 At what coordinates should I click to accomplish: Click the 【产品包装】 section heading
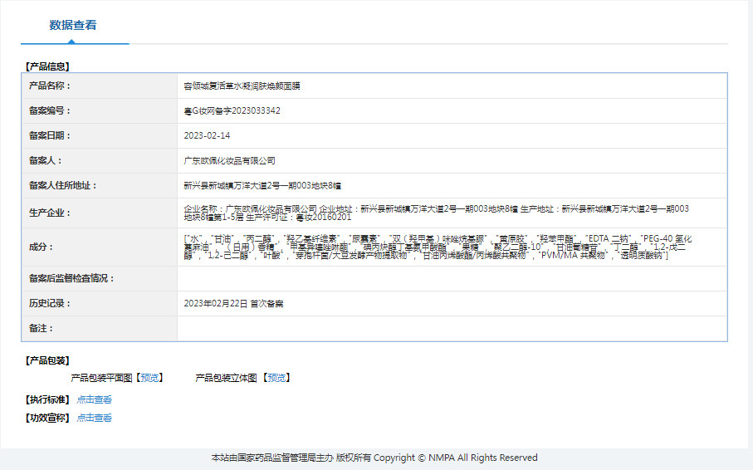(x=47, y=361)
